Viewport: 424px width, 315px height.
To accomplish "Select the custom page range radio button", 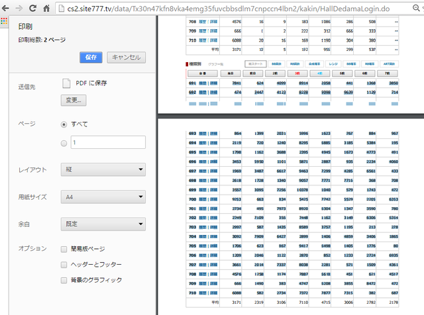I will (64, 143).
